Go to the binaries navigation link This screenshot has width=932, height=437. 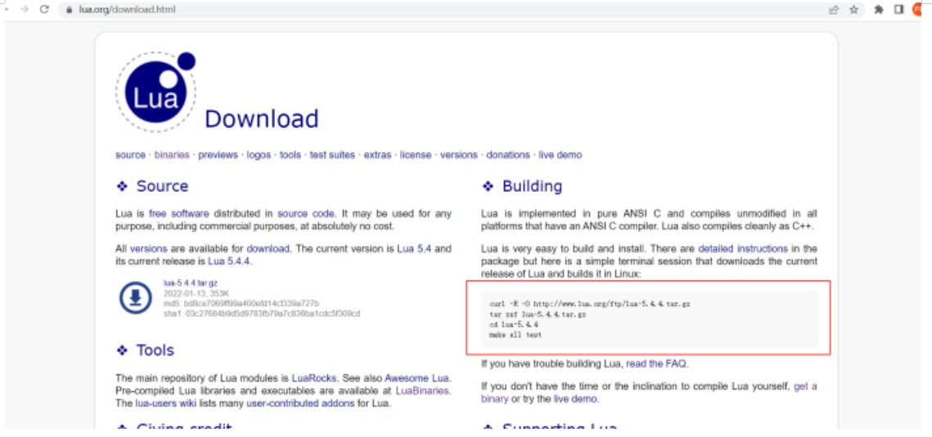click(172, 154)
